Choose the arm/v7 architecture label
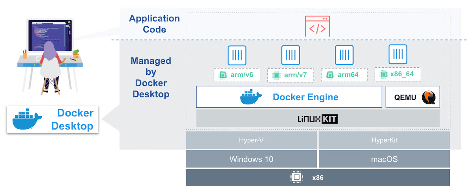Viewport: 471px width, 196px height. 290,75
